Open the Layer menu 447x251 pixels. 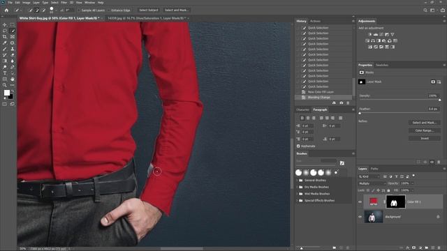[36, 3]
